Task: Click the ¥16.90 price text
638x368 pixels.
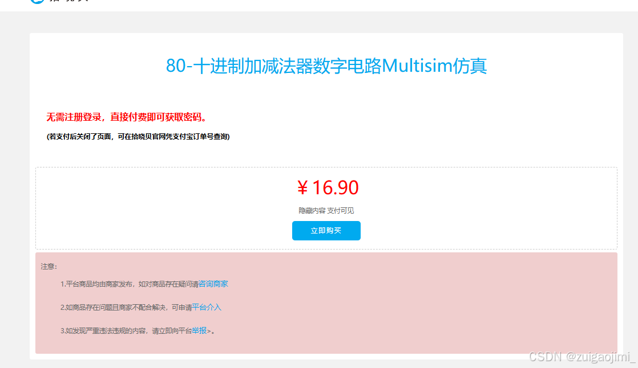Action: click(x=328, y=187)
